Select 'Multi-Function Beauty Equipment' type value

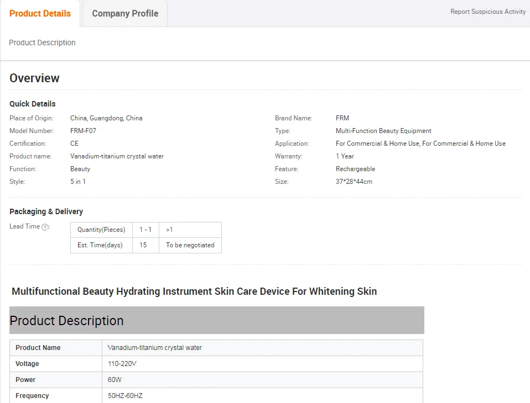[383, 130]
